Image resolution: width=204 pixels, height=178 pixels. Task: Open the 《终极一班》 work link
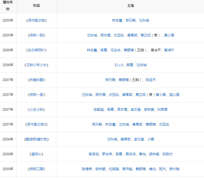click(36, 35)
